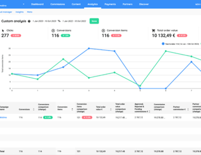Sort table by Conversions column
201x155 pixels.
(34, 109)
